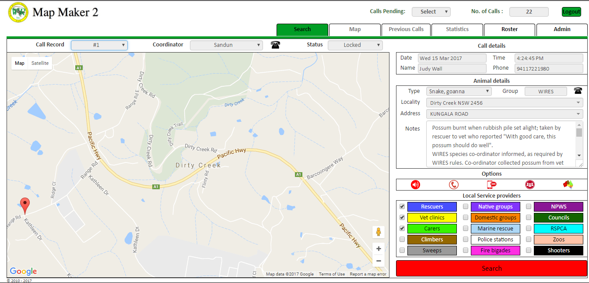589x283 pixels.
Task: Open the Statistics tab
Action: 457,29
